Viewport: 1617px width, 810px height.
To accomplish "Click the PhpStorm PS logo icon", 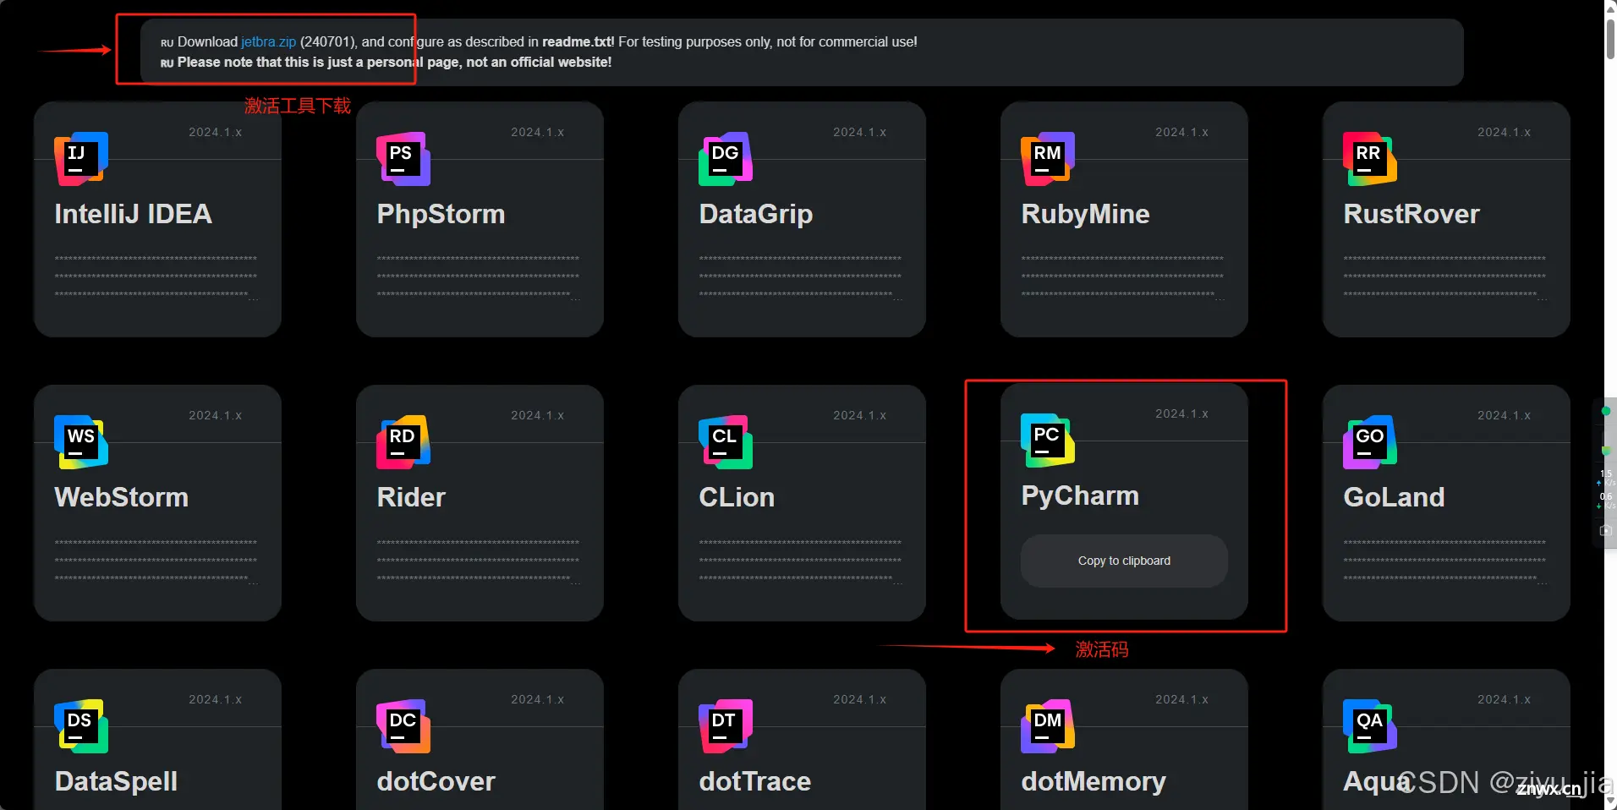I will tap(403, 159).
